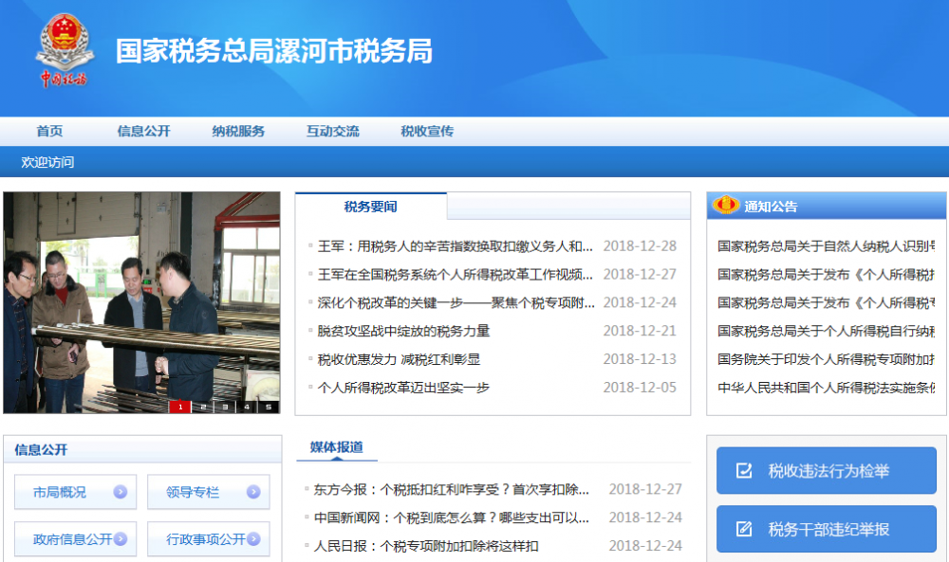949x562 pixels.
Task: Click the 税收违法行为检举 button
Action: pyautogui.click(x=826, y=470)
